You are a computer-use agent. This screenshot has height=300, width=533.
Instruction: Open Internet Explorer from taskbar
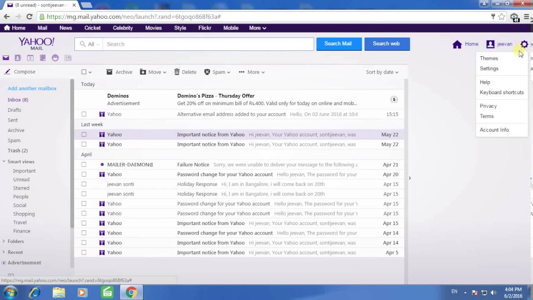[35, 292]
